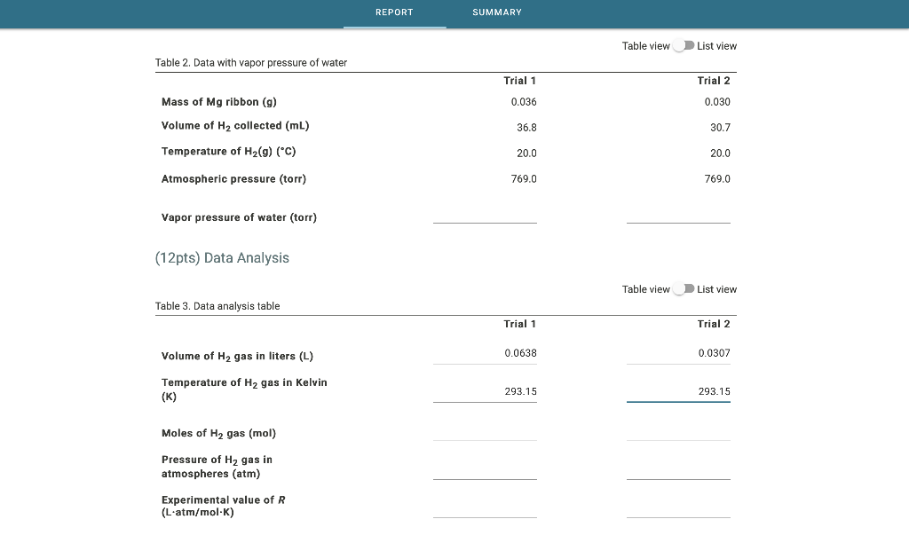Click the Table view label near Table 2
909x535 pixels.
click(x=645, y=45)
